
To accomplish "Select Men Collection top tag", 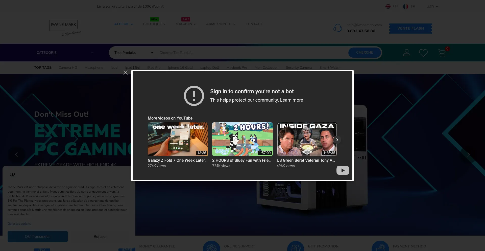I will pos(266,67).
